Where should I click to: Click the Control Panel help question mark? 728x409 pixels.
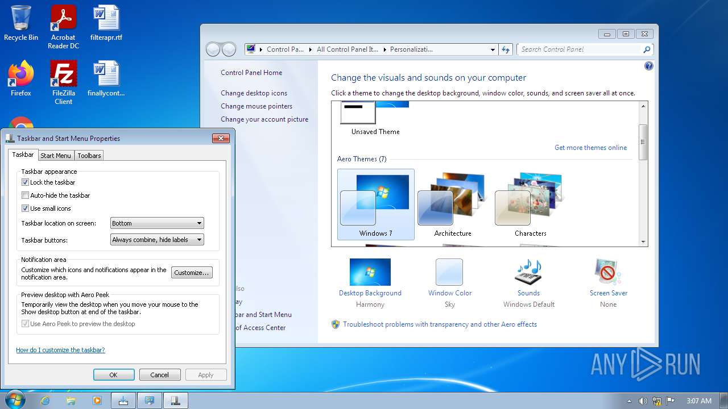coord(649,66)
